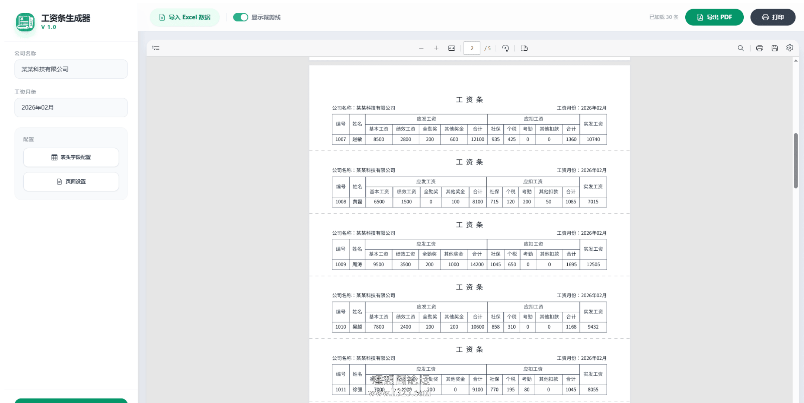Screen dimensions: 804x403
Task: Toggle the PDF sidebar outline icon
Action: click(x=156, y=48)
